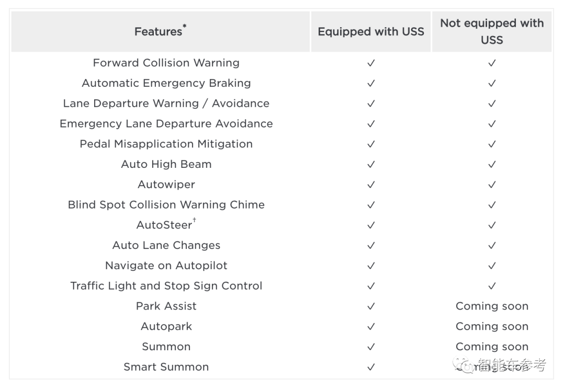Click the Emergency Lane Departure Avoidance label
Screen dimensions: 565x390
click(x=166, y=124)
